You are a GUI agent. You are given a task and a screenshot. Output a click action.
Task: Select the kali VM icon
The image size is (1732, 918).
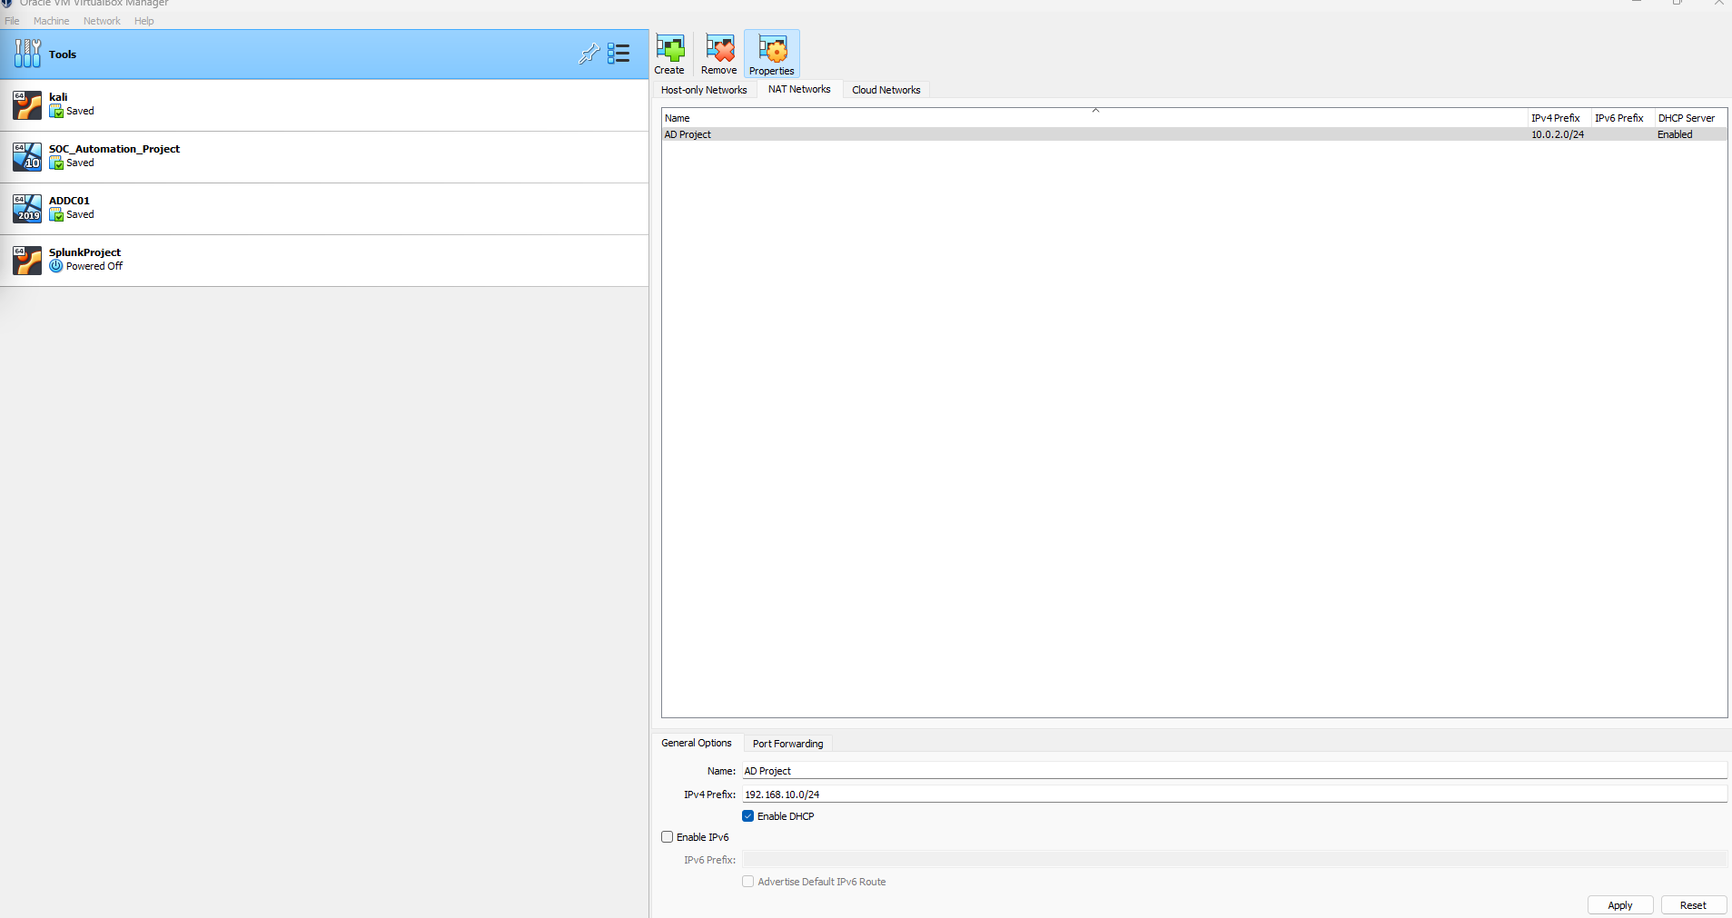[x=27, y=105]
